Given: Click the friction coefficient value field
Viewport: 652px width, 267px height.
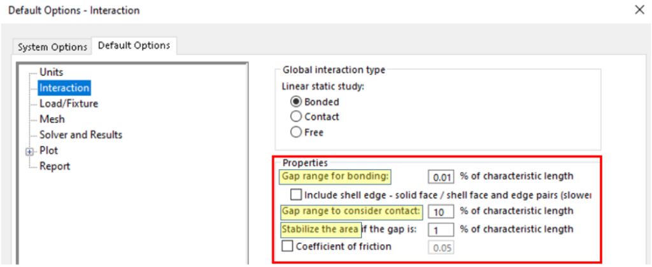Looking at the screenshot, I should pyautogui.click(x=441, y=247).
